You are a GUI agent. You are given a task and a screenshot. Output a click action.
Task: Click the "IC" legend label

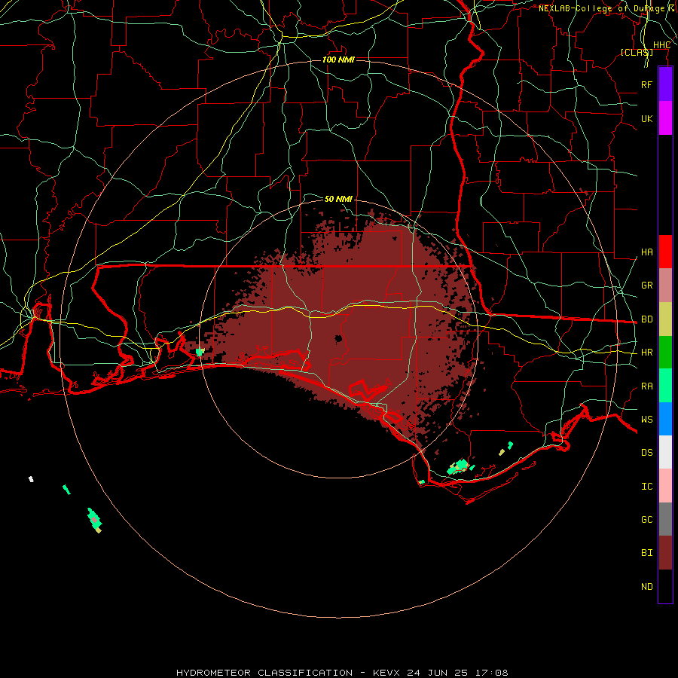pyautogui.click(x=646, y=487)
